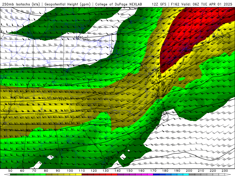Click the brightest magenta segment of the color bar
Viewport: 235px width, 176px height.
point(150,175)
